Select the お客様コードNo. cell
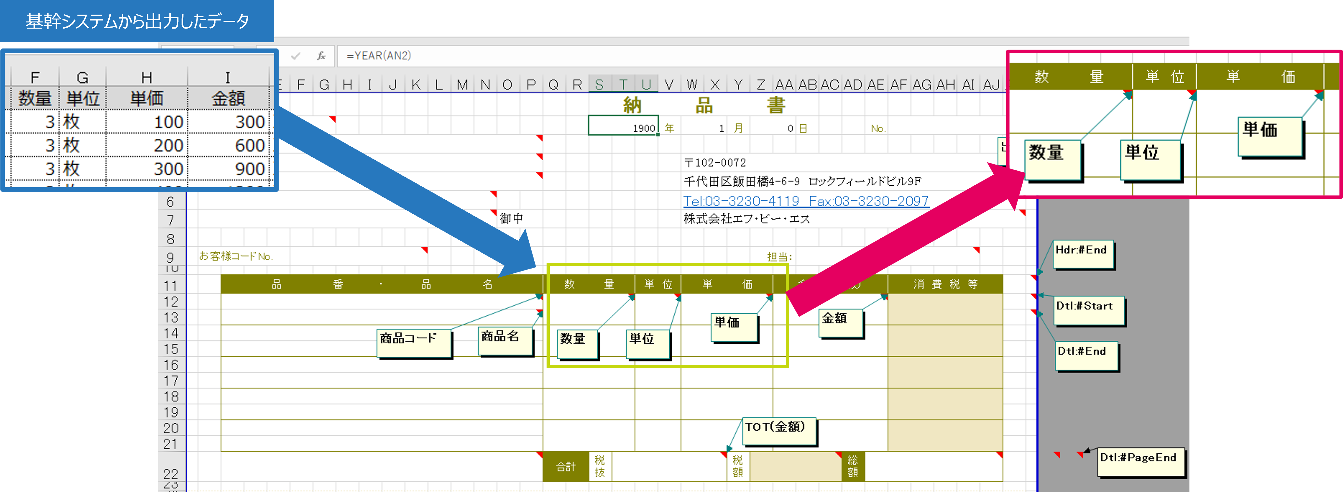Image resolution: width=1343 pixels, height=492 pixels. coord(236,257)
